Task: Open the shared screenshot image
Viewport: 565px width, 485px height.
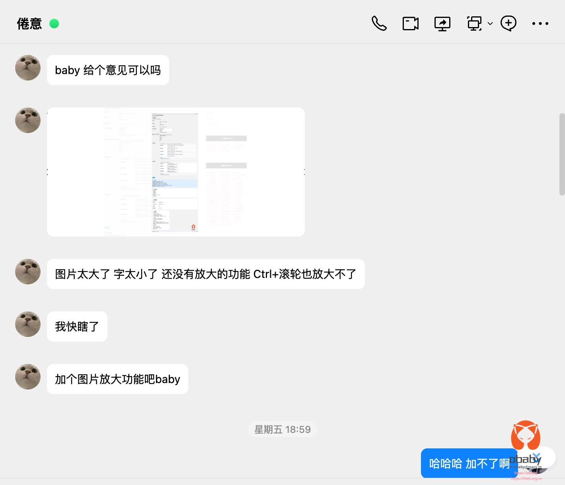Action: point(176,172)
